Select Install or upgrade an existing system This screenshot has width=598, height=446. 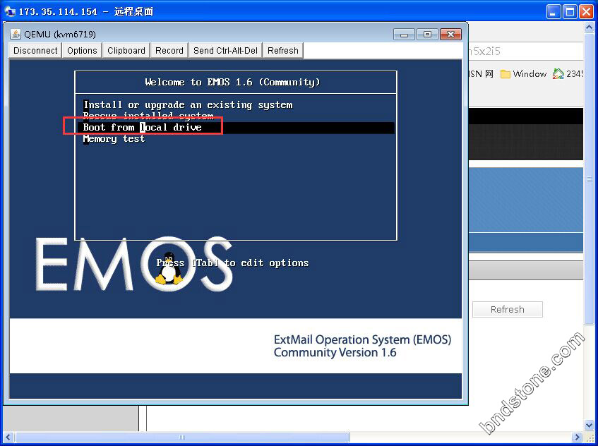click(x=188, y=105)
